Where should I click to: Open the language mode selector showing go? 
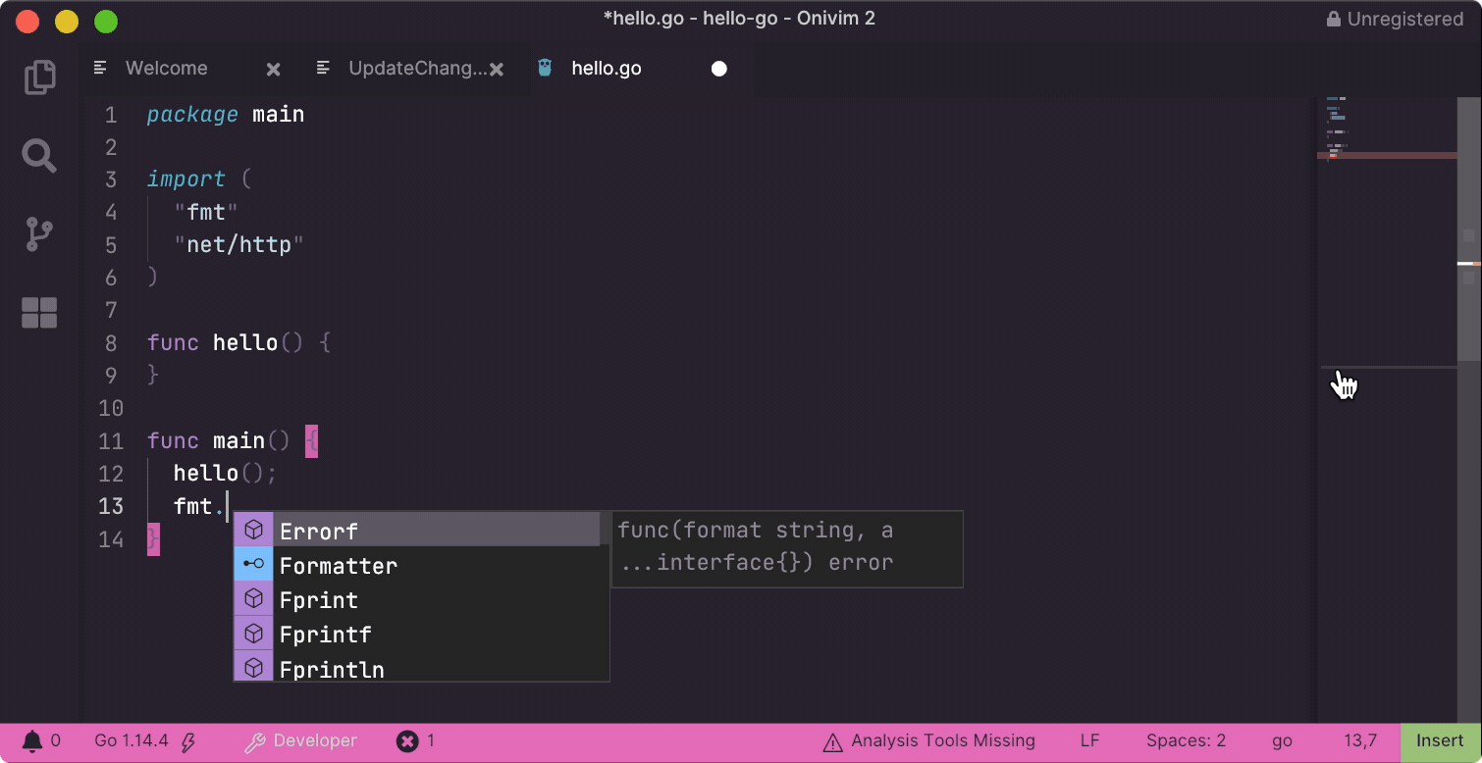1282,740
